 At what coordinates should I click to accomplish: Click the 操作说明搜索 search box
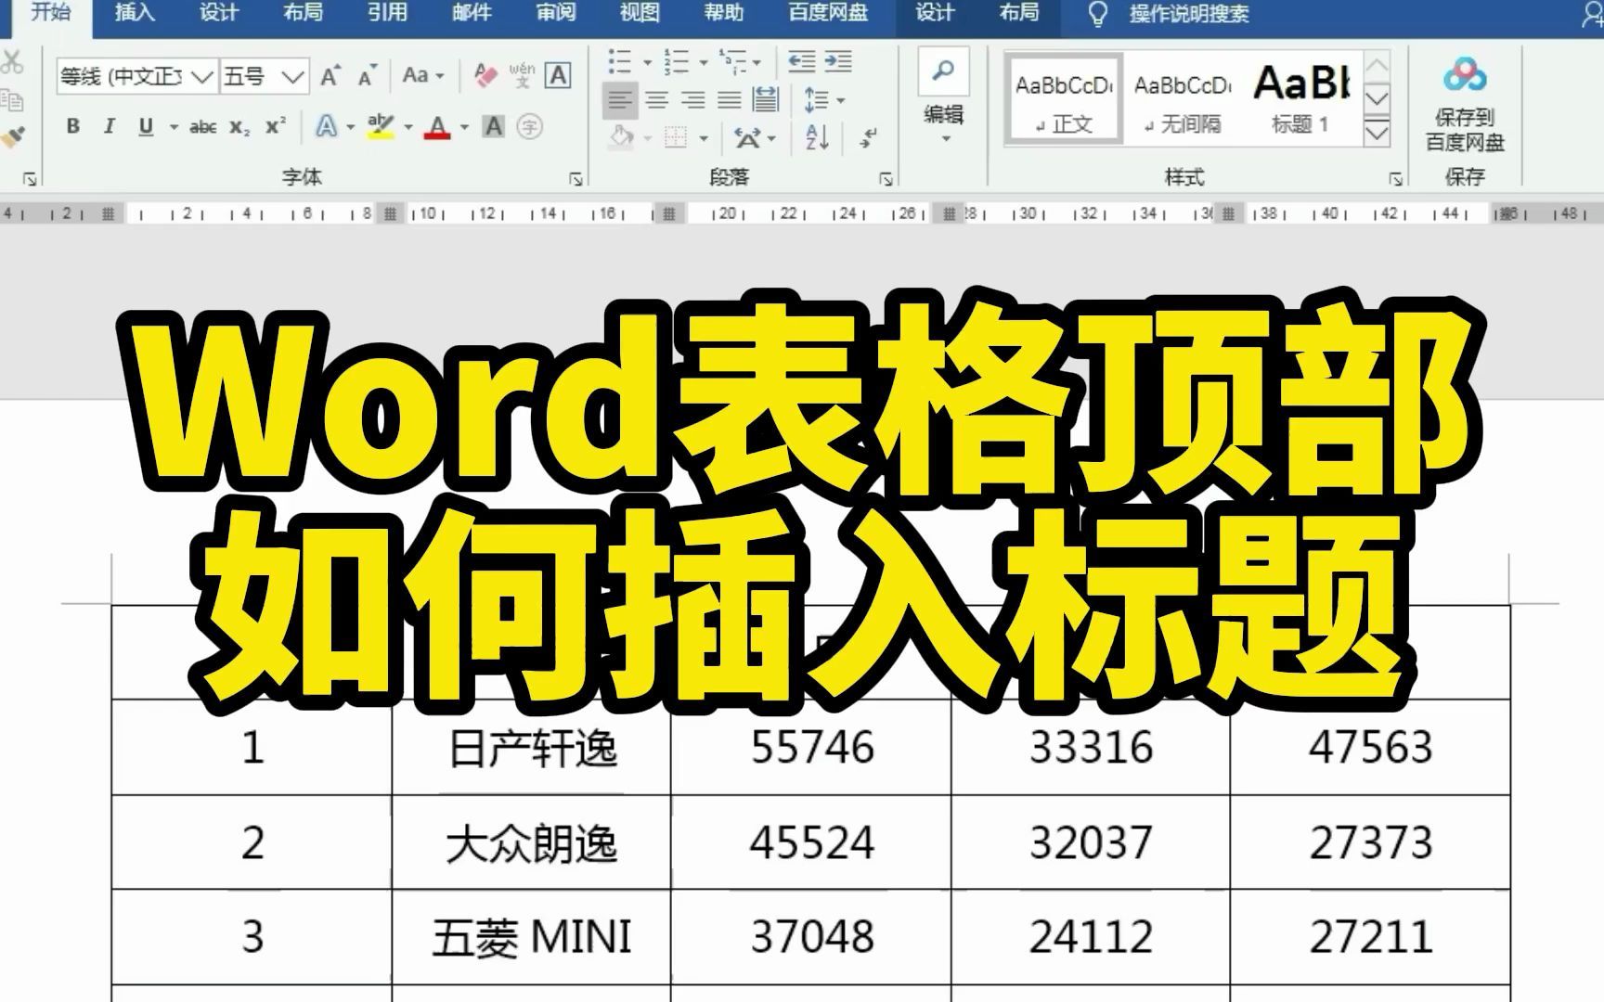coord(1188,14)
